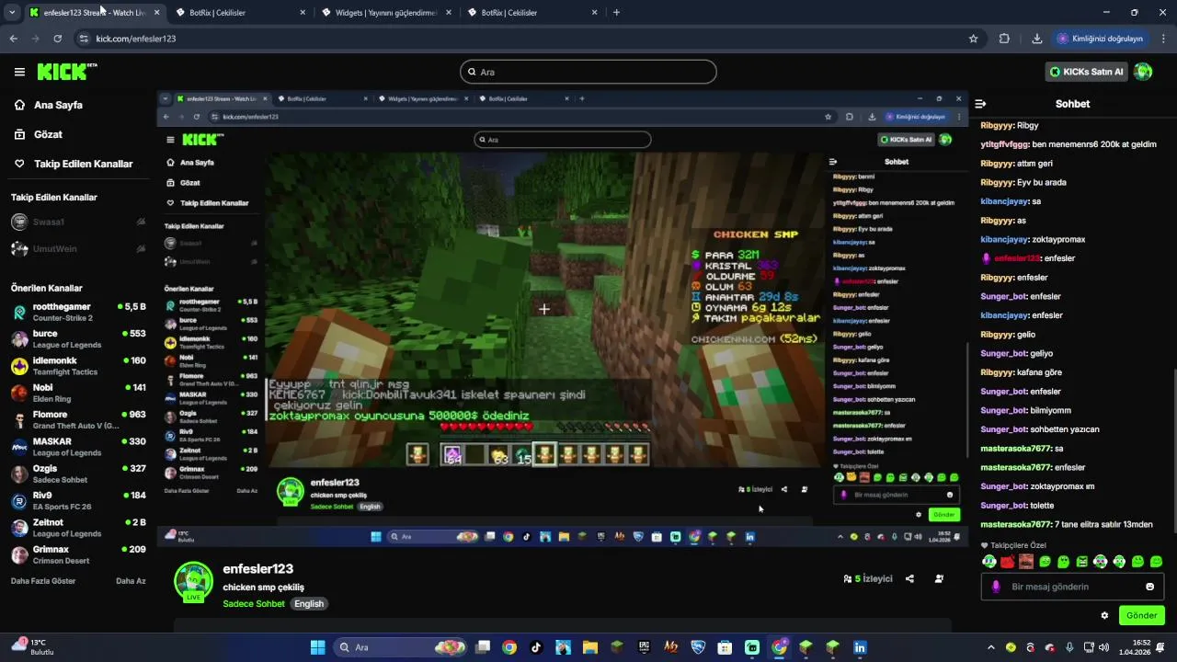
Task: Select the enfesler123 Stream tab
Action: tap(95, 13)
